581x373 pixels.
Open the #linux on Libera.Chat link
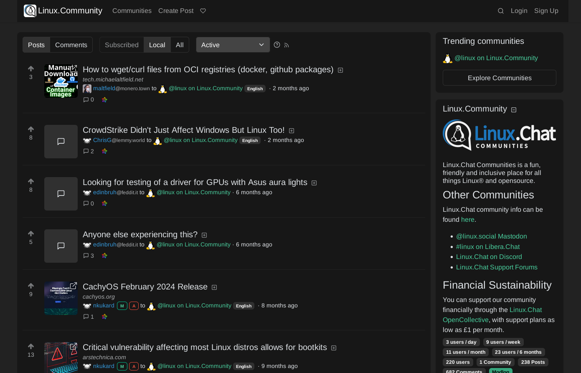click(488, 247)
